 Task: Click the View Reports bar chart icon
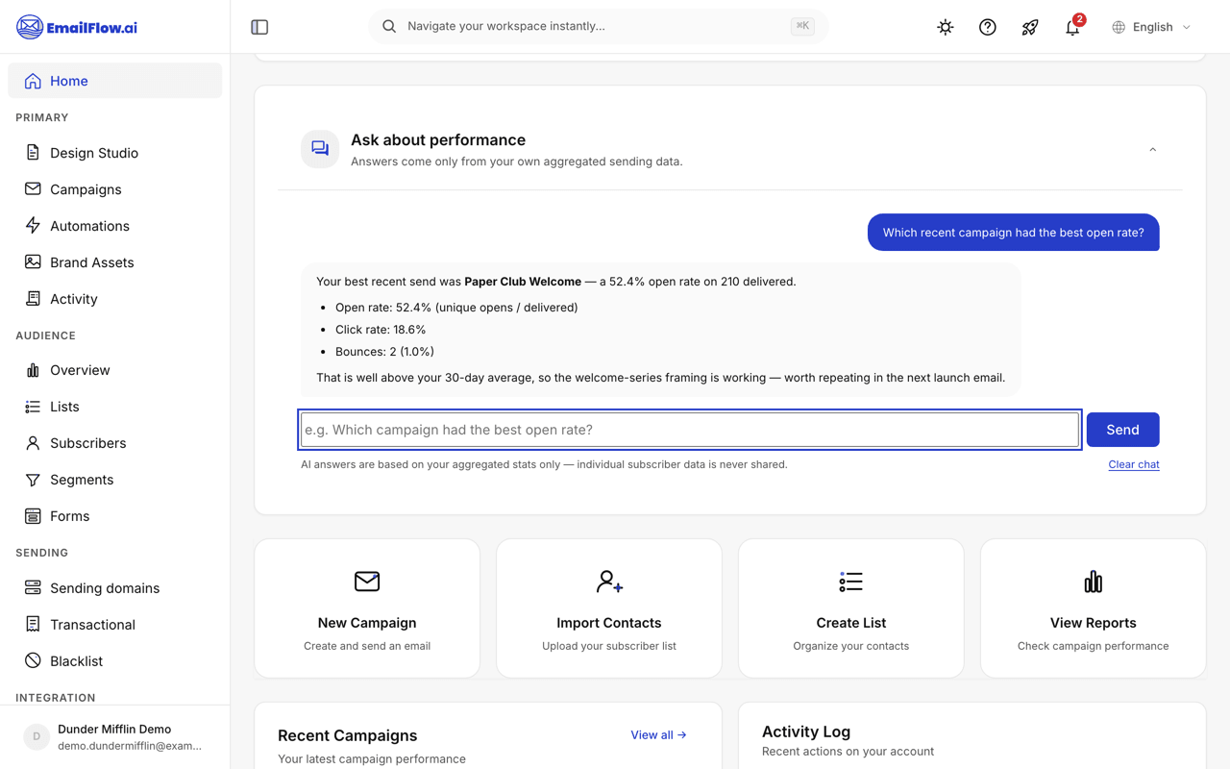coord(1094,582)
